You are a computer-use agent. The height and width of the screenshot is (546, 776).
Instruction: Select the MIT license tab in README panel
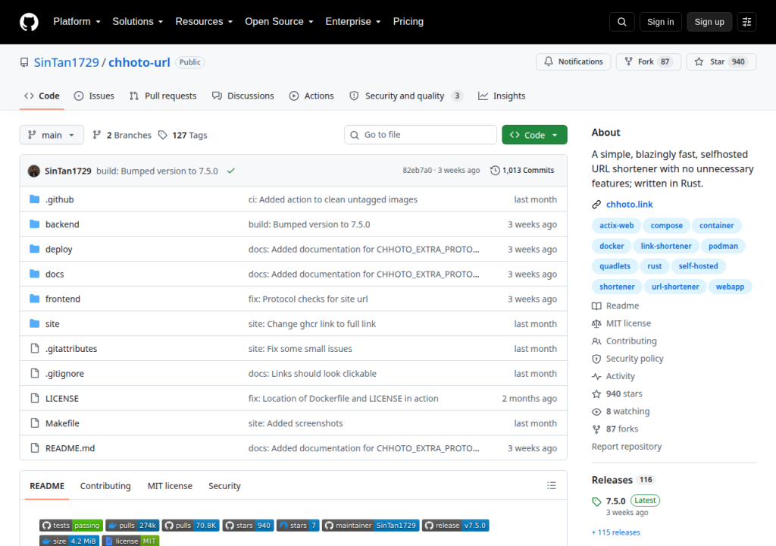pyautogui.click(x=170, y=486)
